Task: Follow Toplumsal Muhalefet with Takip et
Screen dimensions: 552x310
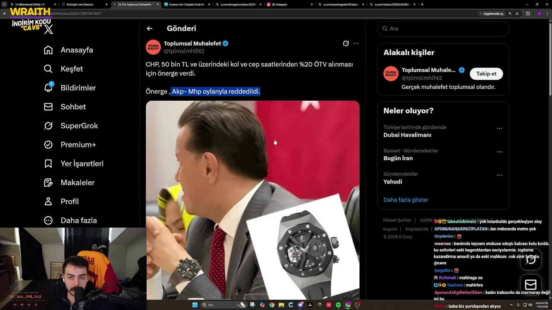Action: pyautogui.click(x=486, y=74)
